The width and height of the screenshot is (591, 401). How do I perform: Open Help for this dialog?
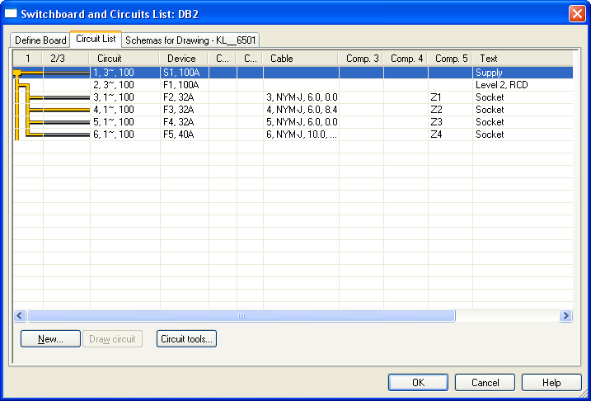pos(551,383)
